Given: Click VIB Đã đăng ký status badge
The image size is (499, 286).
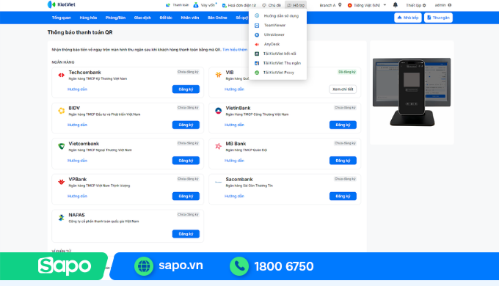Looking at the screenshot, I should [347, 72].
